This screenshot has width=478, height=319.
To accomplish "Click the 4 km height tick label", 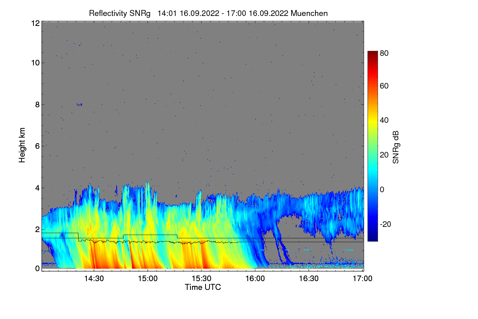I will pyautogui.click(x=37, y=187).
